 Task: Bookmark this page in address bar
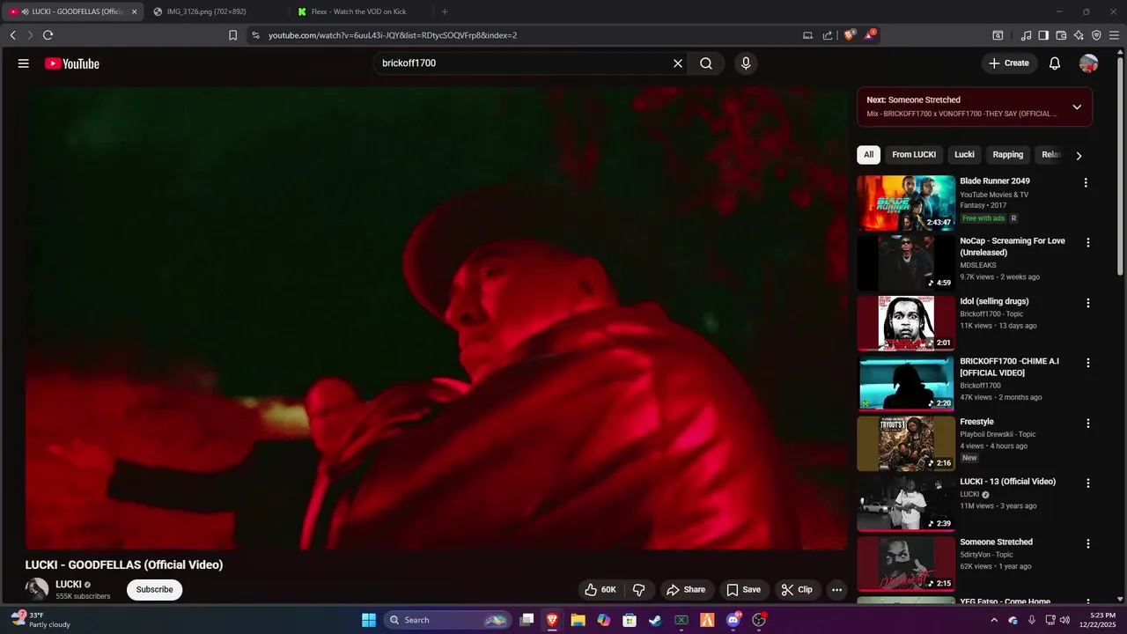click(232, 35)
